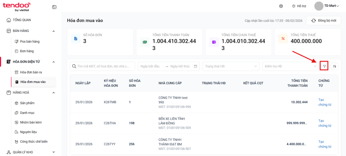Click the Công thức chế biến icon
This screenshot has width=346, height=156.
pos(16,142)
